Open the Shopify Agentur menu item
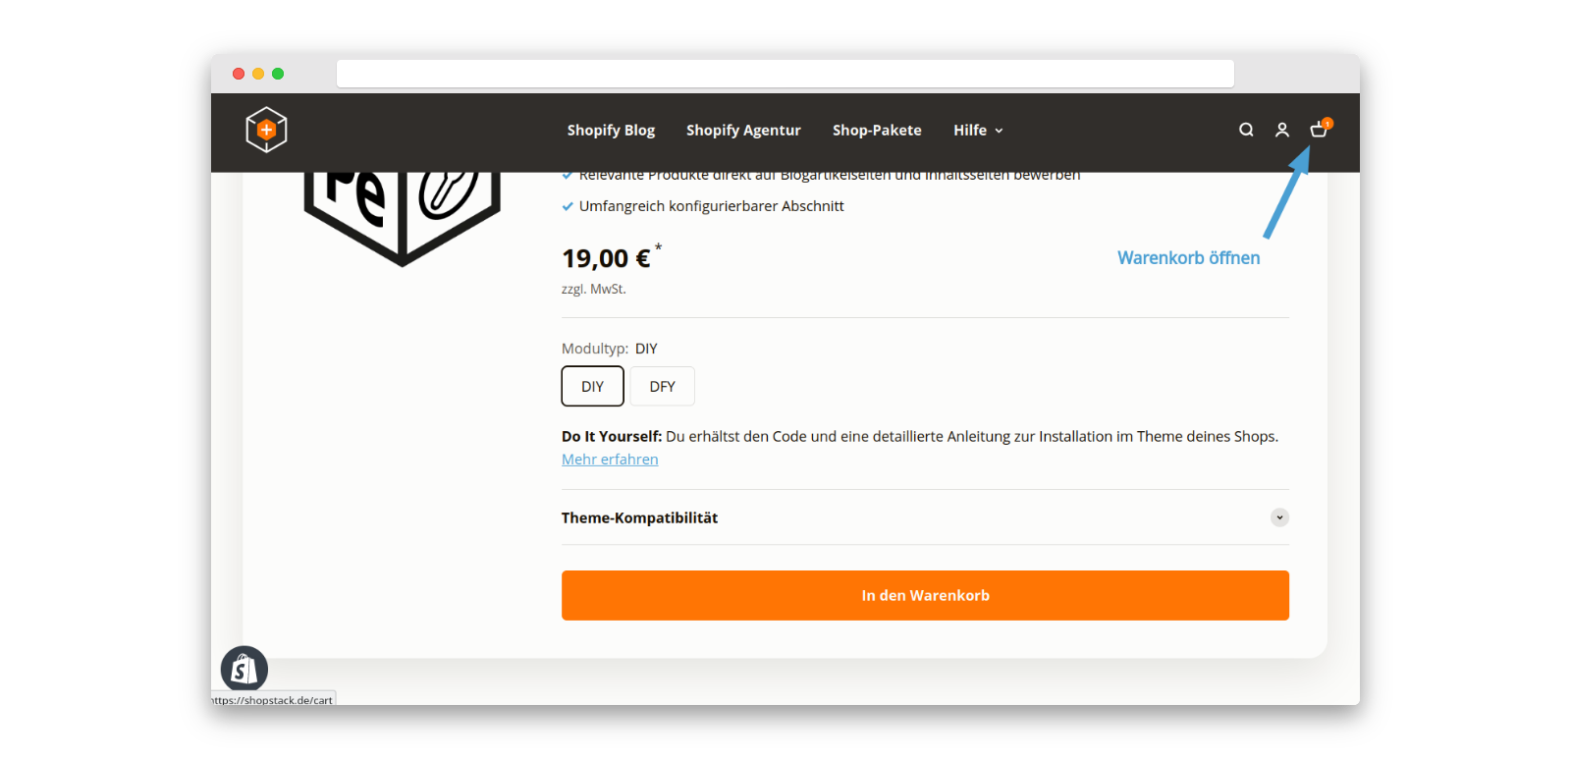This screenshot has width=1571, height=759. [x=743, y=130]
